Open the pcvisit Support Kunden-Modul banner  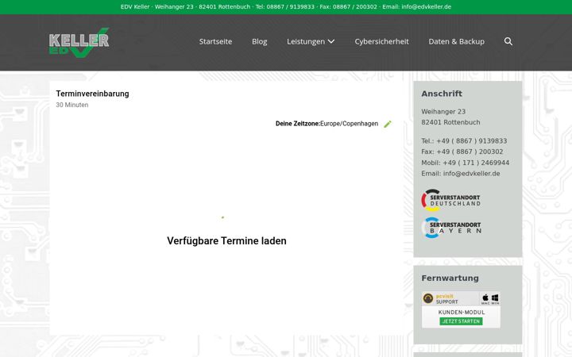click(461, 309)
